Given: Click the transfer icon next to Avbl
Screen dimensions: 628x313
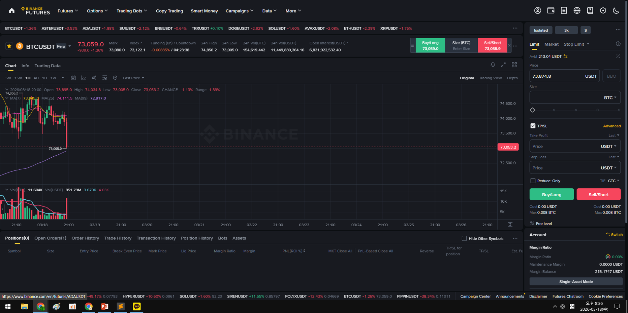Looking at the screenshot, I should point(566,56).
